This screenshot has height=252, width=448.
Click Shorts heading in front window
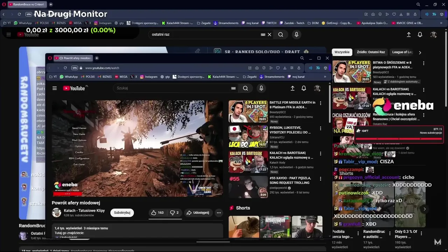(243, 208)
